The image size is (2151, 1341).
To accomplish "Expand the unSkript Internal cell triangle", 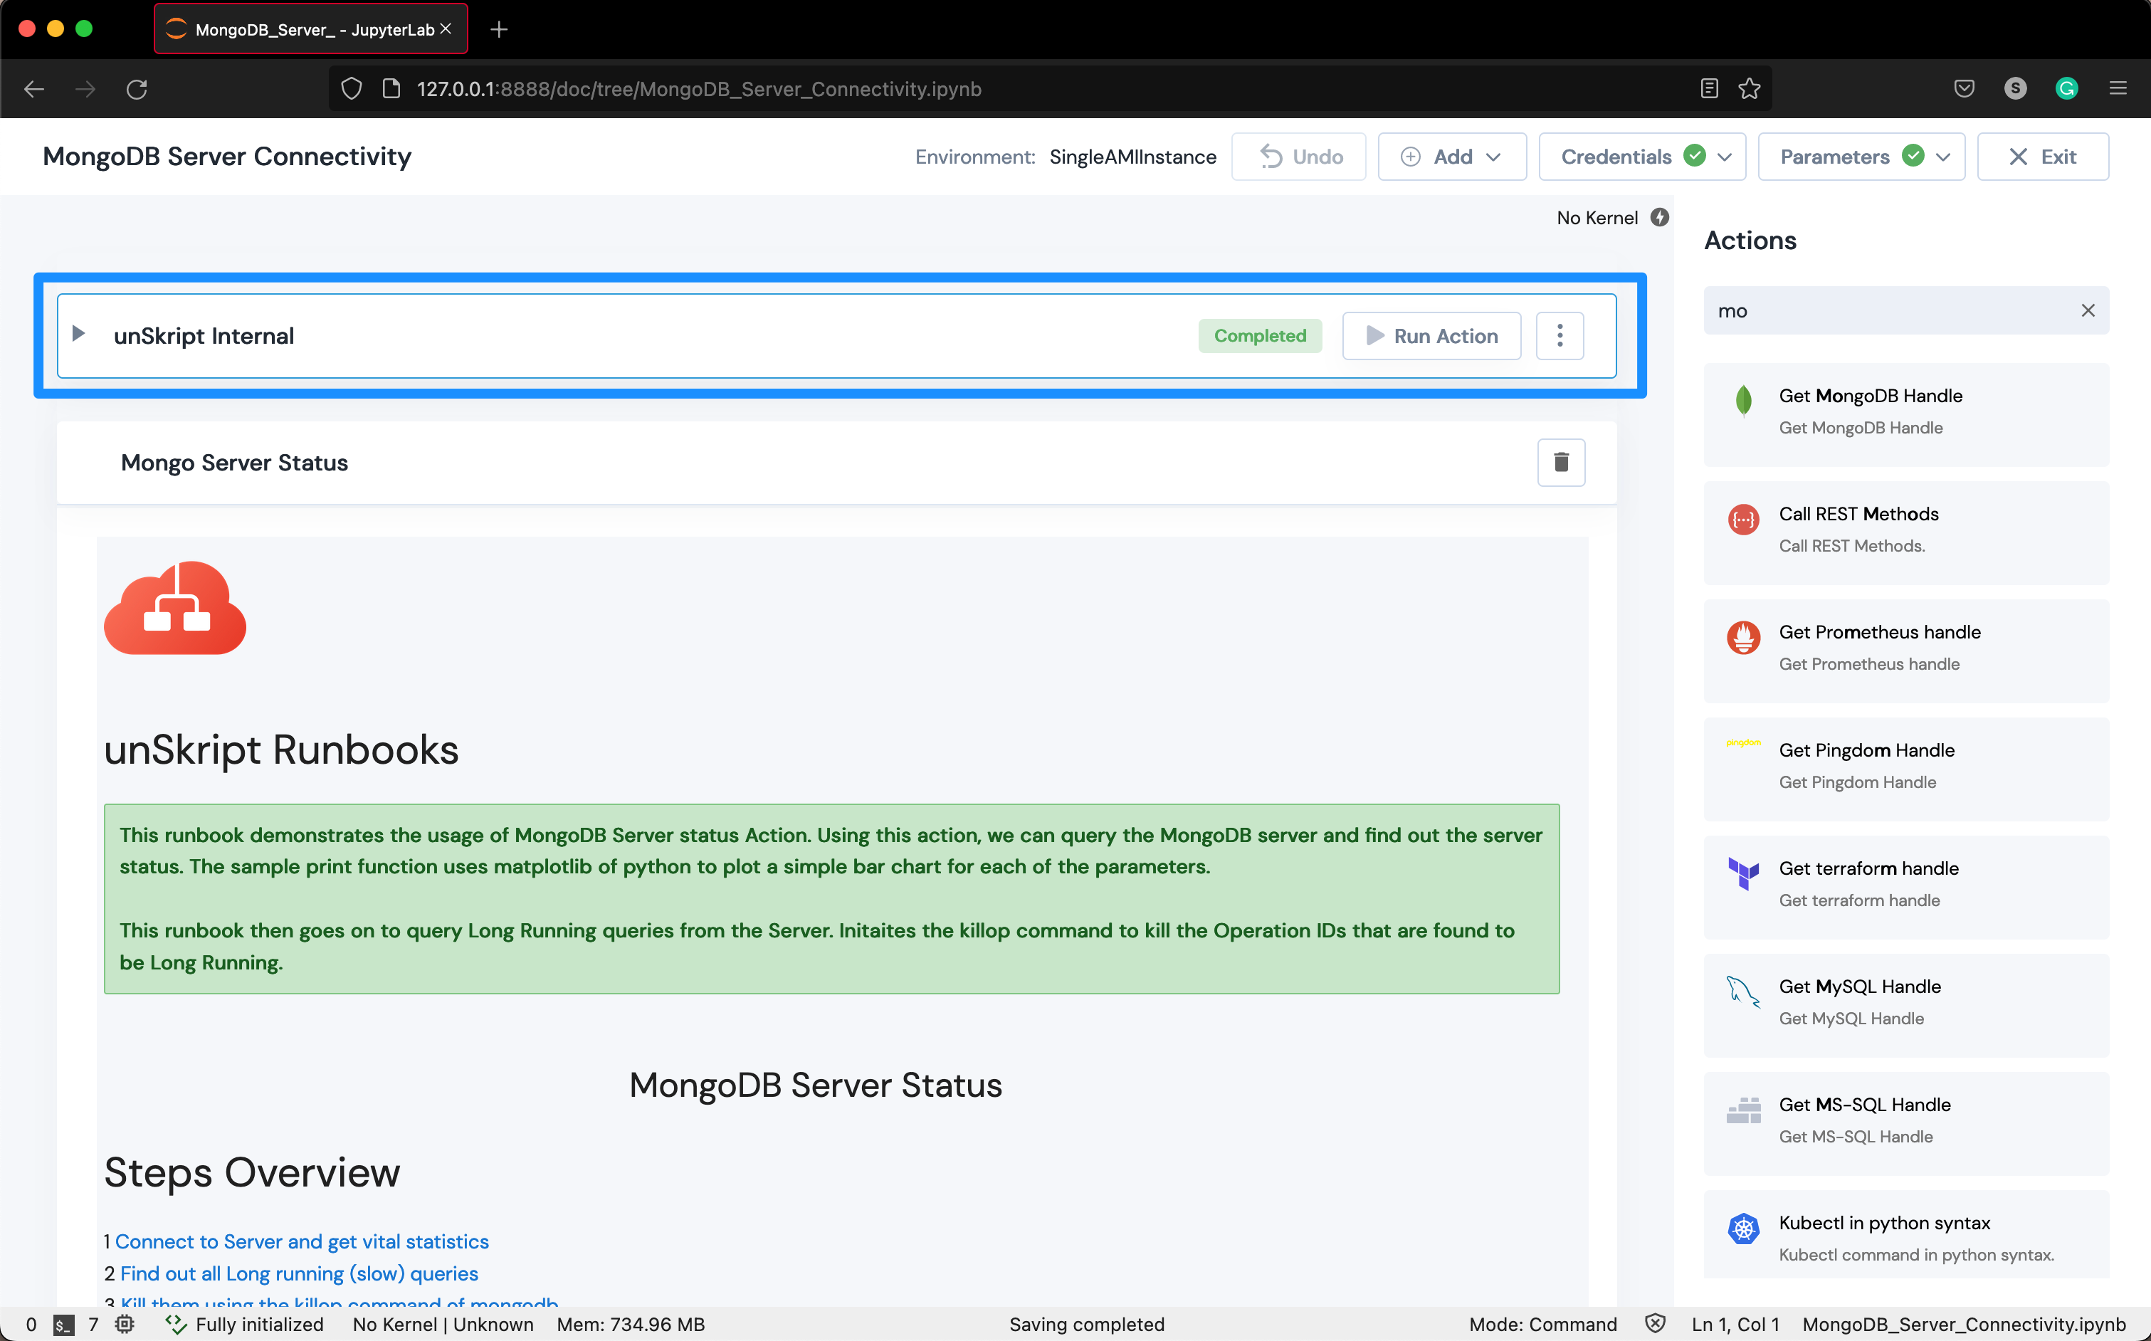I will pos(78,334).
